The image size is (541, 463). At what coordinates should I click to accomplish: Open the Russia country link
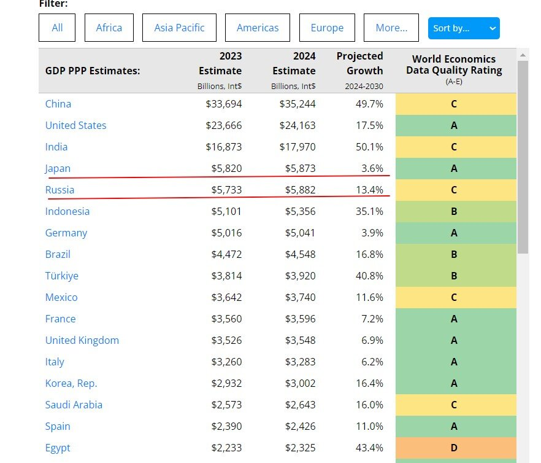[x=59, y=190]
